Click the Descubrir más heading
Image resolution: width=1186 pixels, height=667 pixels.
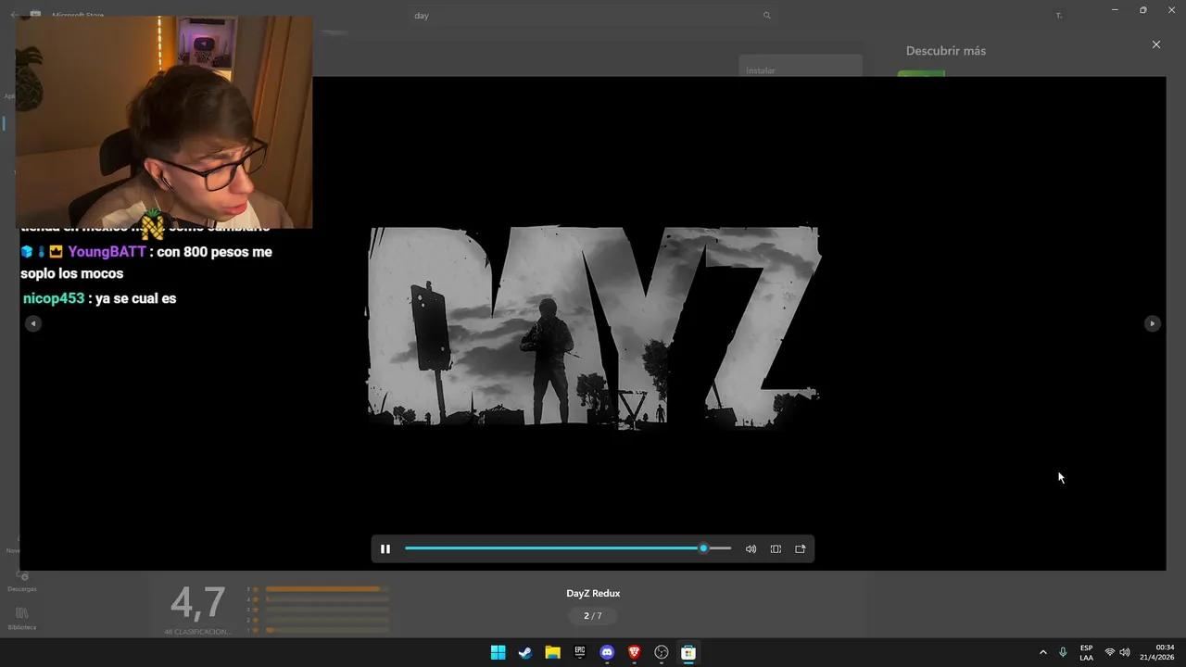coord(945,51)
